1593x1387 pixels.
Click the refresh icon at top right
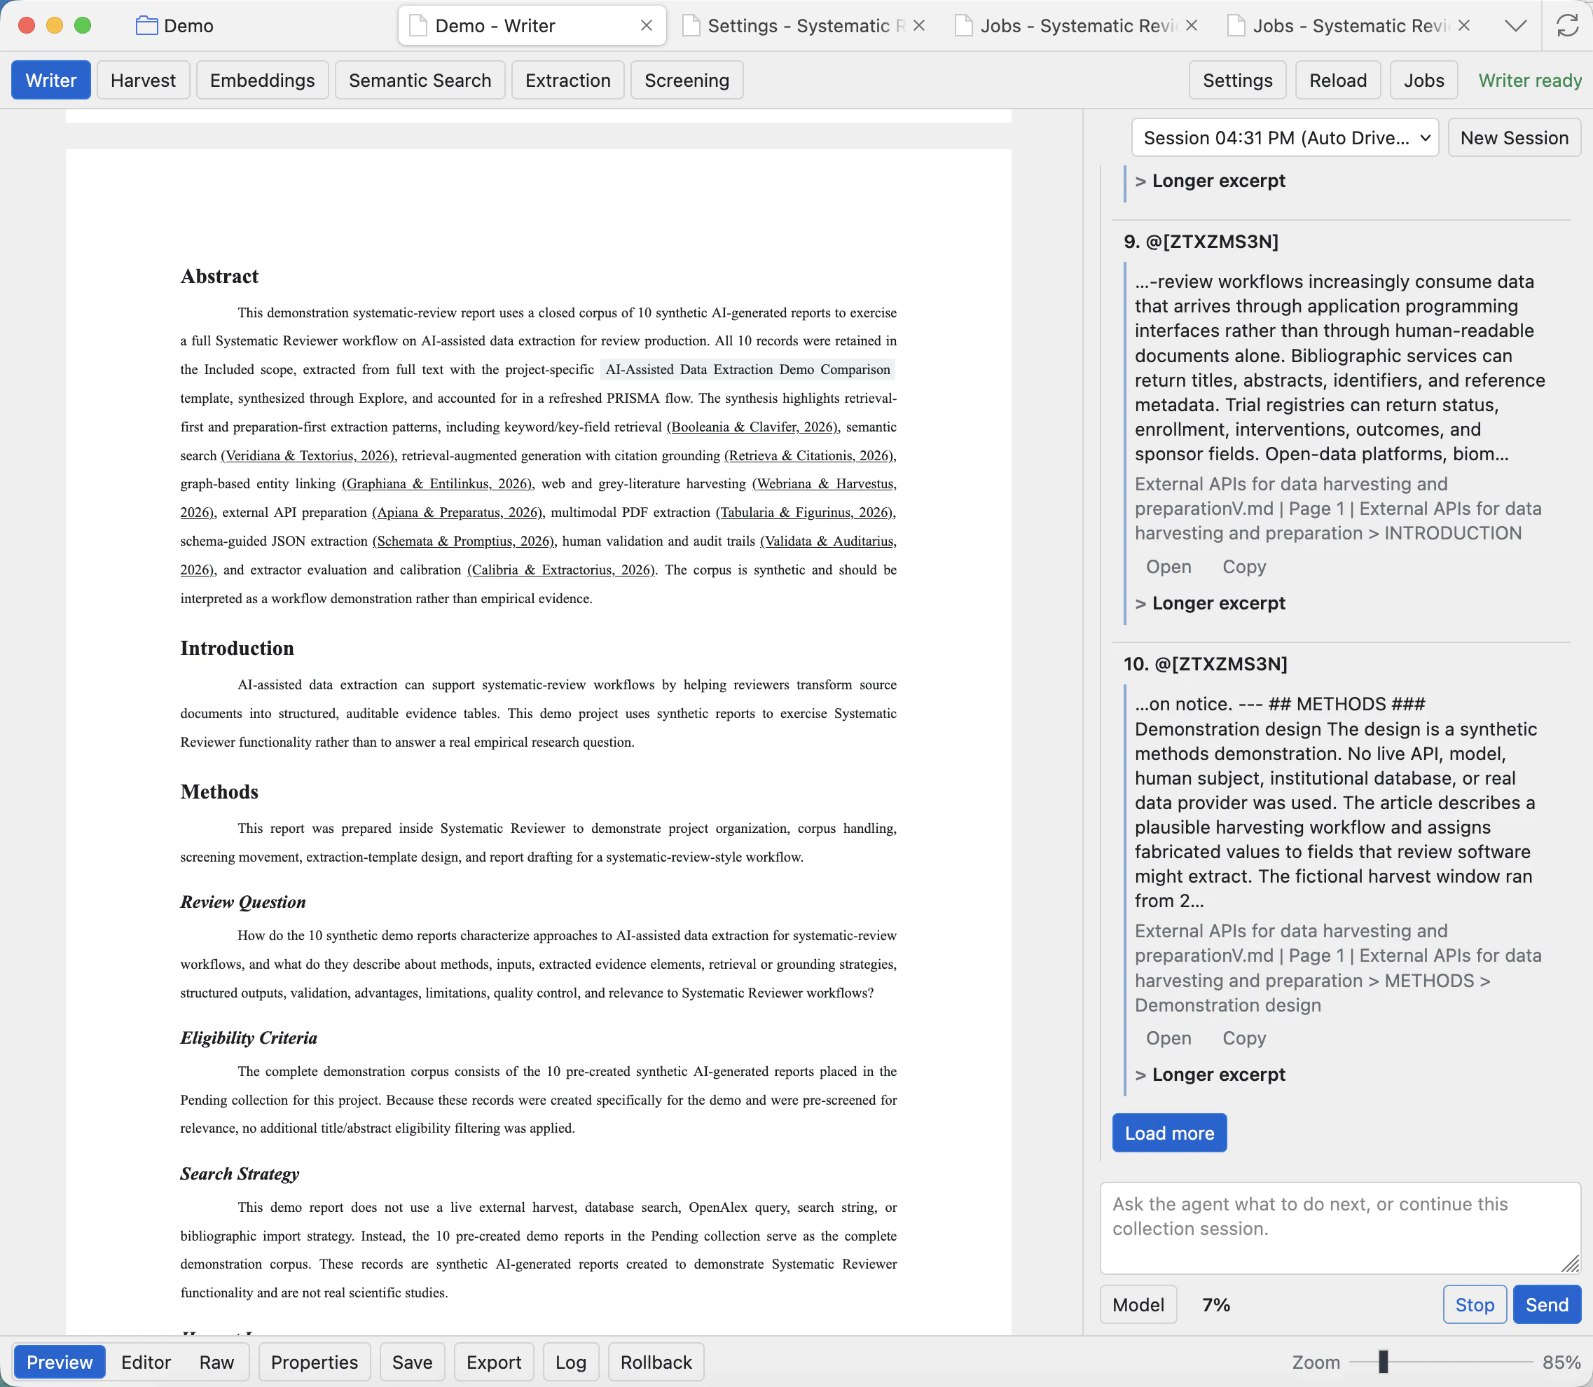click(1568, 25)
